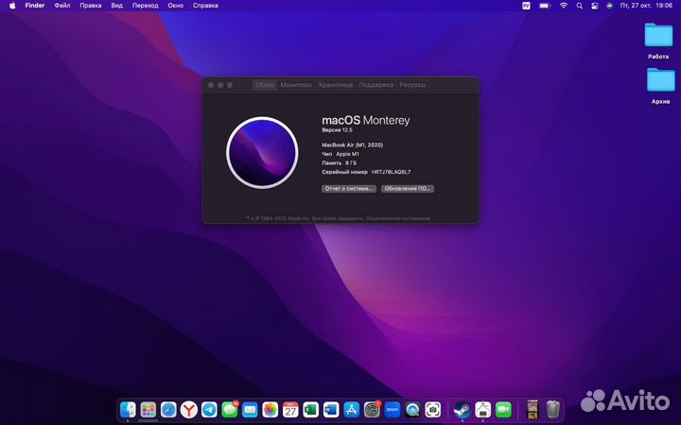This screenshot has height=425, width=681.
Task: Open Calendar showing 27 in the dock
Action: click(x=290, y=409)
